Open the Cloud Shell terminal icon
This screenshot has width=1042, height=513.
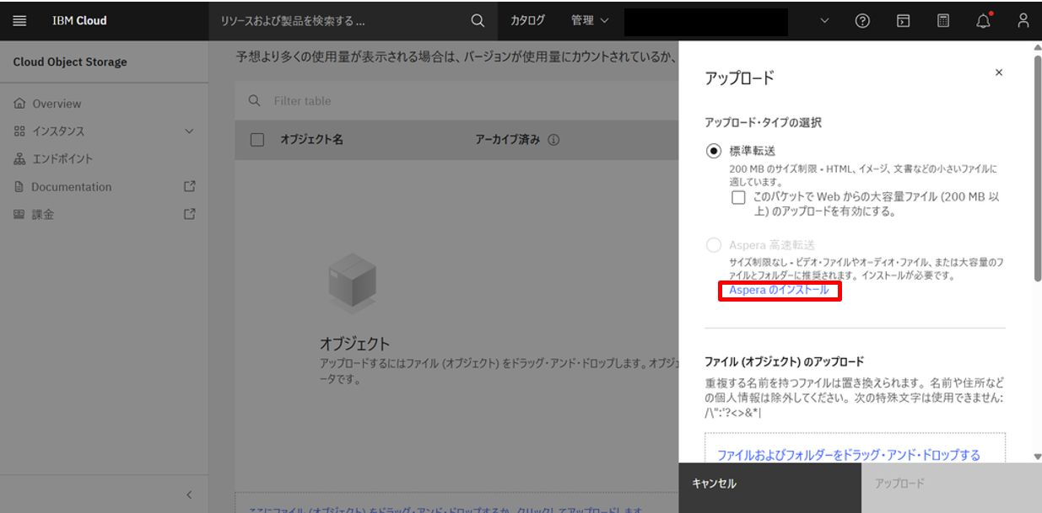click(x=902, y=20)
